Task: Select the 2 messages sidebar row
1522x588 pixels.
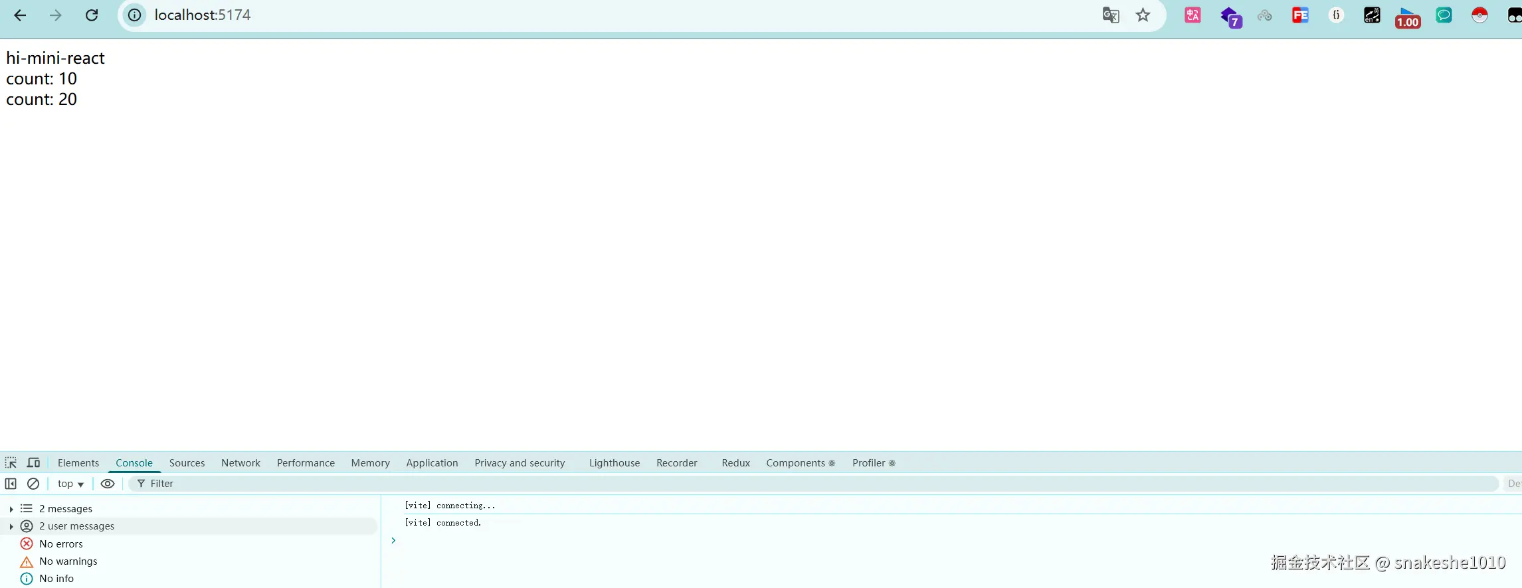Action: tap(189, 509)
